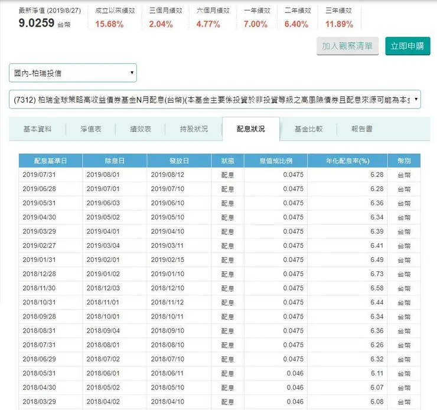The width and height of the screenshot is (437, 410).
Task: Click the 狀態 column header
Action: pos(228,161)
